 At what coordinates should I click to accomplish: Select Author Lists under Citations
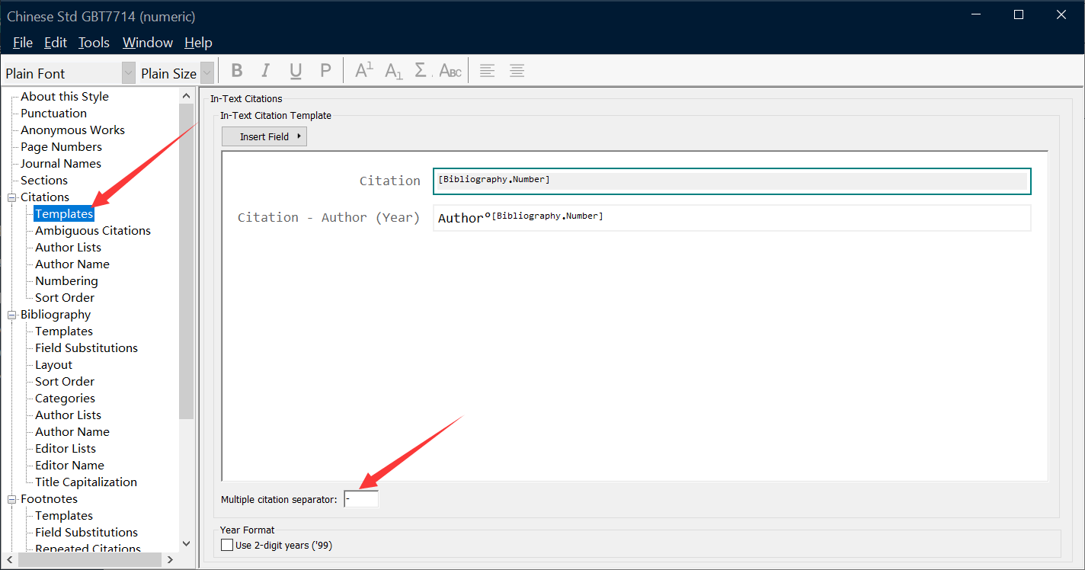68,248
